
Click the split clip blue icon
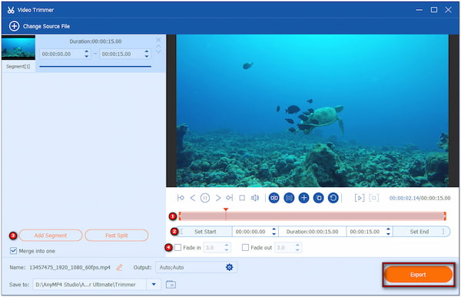(x=274, y=198)
